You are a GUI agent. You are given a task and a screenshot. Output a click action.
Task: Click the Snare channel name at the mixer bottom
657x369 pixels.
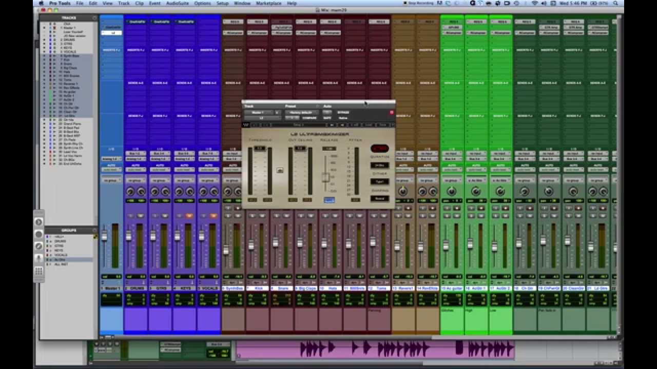pos(282,289)
